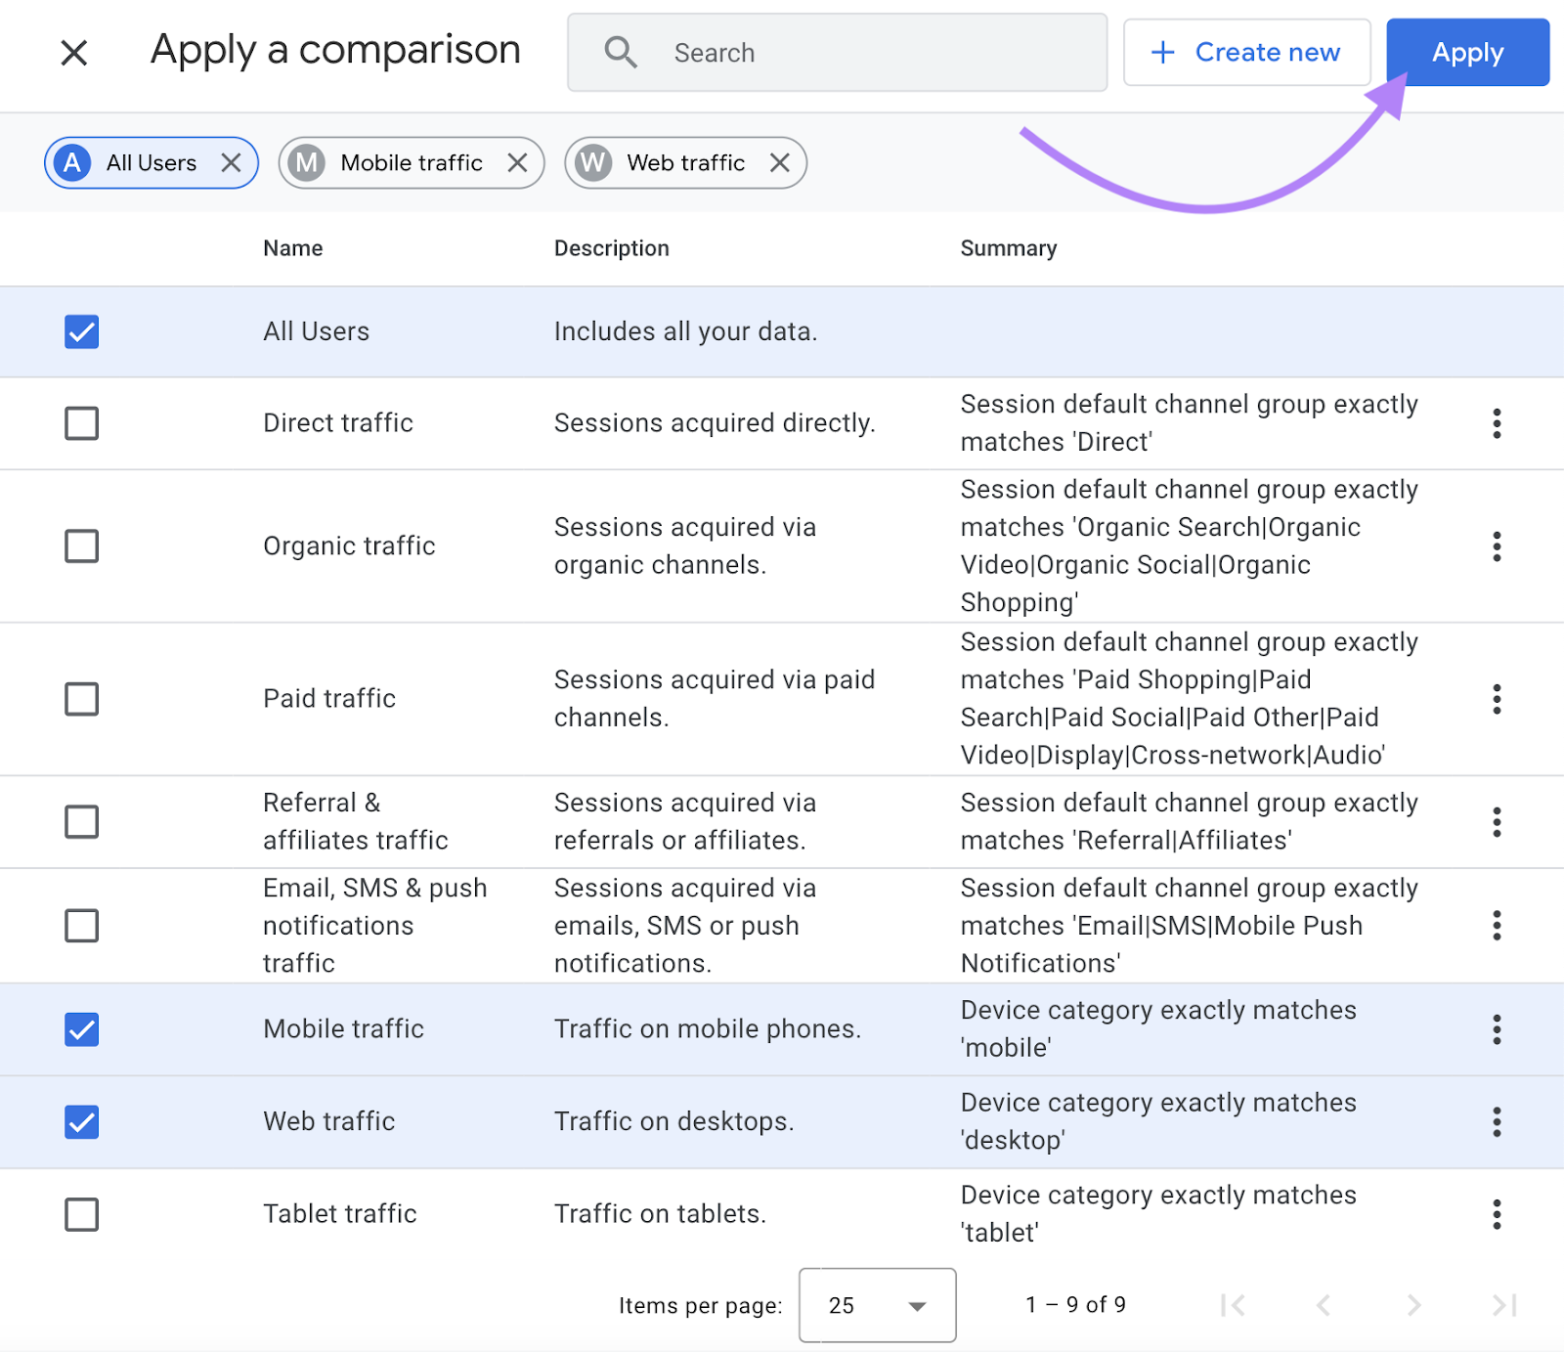This screenshot has width=1564, height=1352.
Task: Click the next page arrow
Action: click(1413, 1305)
